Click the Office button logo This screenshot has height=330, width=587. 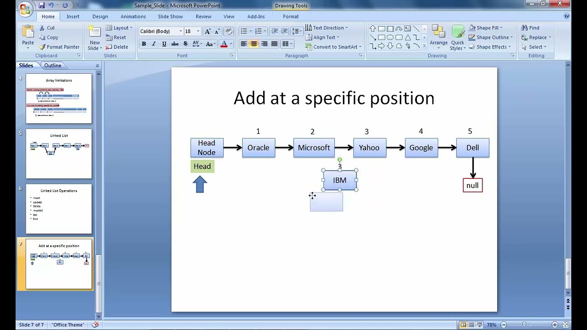pos(25,8)
